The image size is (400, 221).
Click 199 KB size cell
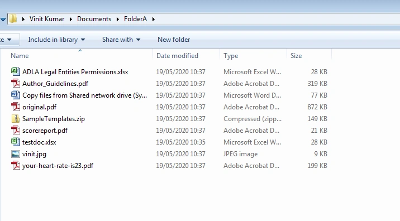[x=317, y=166]
